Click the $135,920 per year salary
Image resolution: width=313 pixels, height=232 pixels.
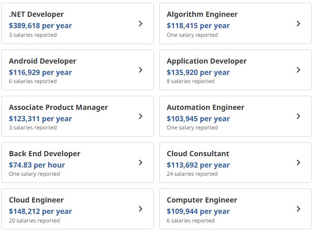198,72
